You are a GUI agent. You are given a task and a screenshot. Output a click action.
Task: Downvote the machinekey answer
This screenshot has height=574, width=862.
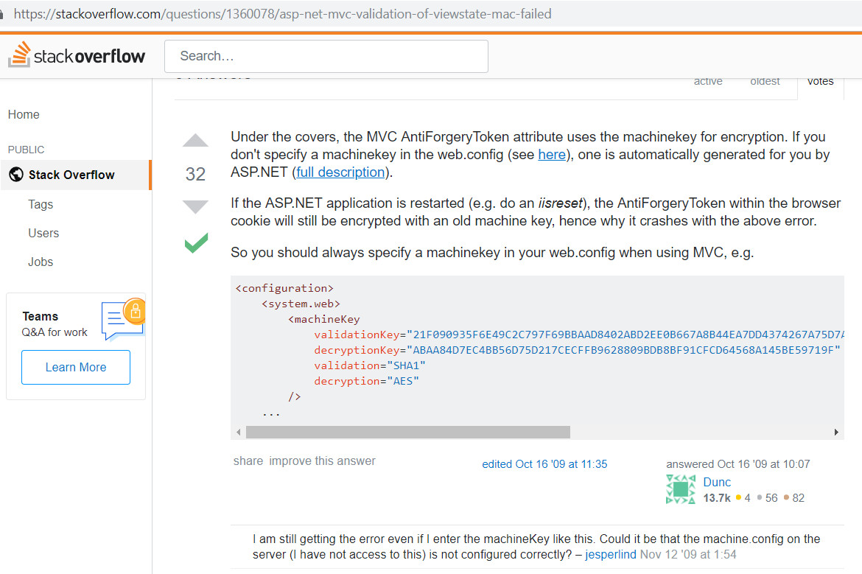(x=195, y=207)
